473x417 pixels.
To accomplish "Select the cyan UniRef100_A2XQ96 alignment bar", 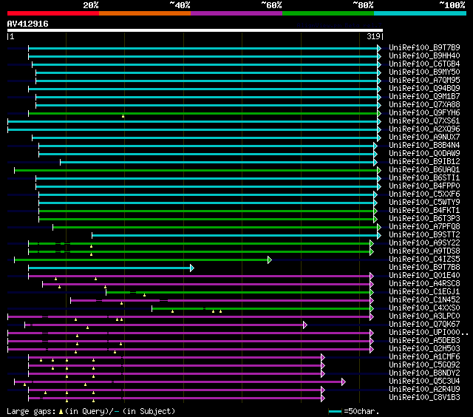I will (x=192, y=129).
